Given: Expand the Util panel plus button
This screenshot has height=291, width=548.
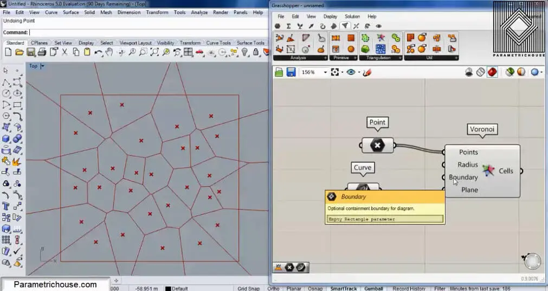Looking at the screenshot, I should (456, 58).
